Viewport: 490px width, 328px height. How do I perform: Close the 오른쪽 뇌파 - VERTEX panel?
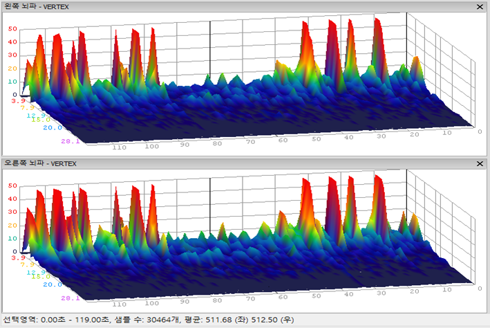480,163
